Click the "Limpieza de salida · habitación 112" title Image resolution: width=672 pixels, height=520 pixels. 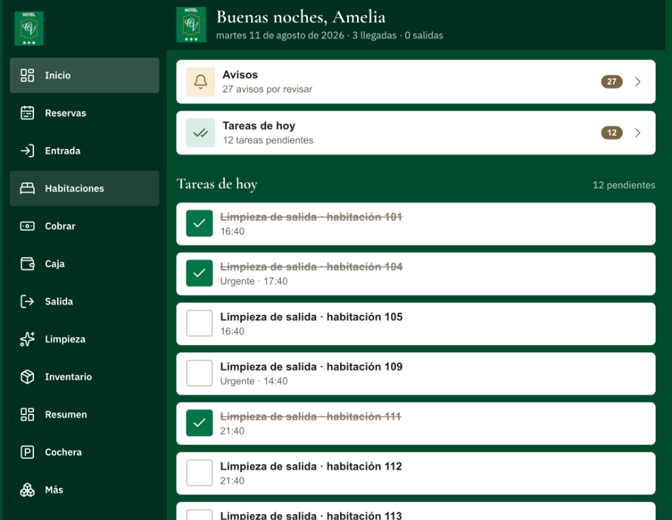310,466
